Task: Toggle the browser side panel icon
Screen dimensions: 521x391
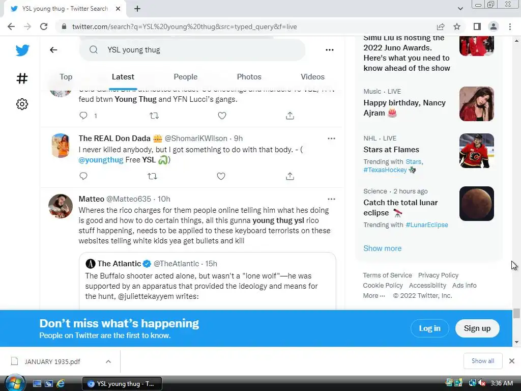Action: coord(477,26)
